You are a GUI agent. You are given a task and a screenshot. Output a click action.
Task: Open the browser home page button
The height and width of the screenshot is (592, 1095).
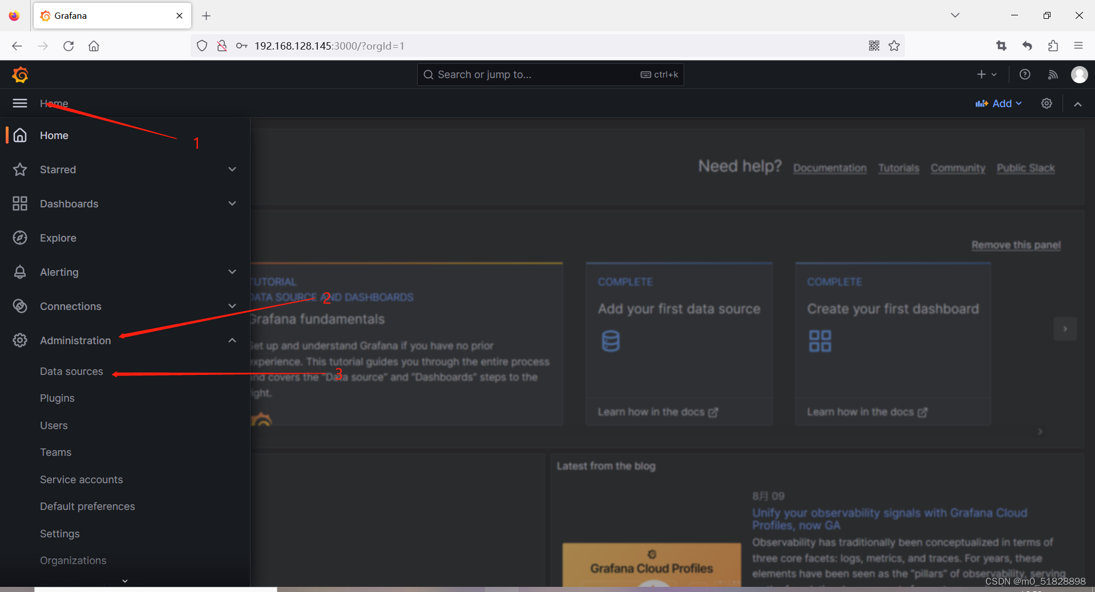point(94,46)
